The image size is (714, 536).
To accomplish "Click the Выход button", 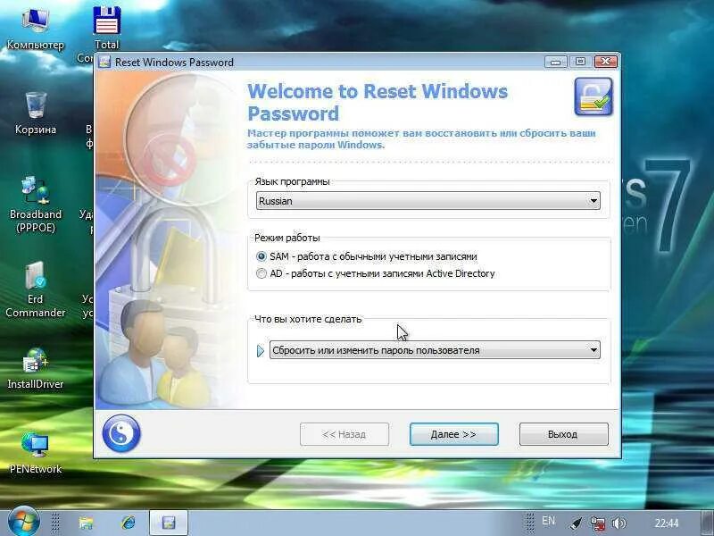I will (564, 434).
